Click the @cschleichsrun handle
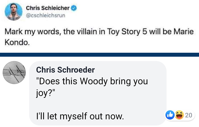Screen dimensions: 199x127 pyautogui.click(x=46, y=15)
